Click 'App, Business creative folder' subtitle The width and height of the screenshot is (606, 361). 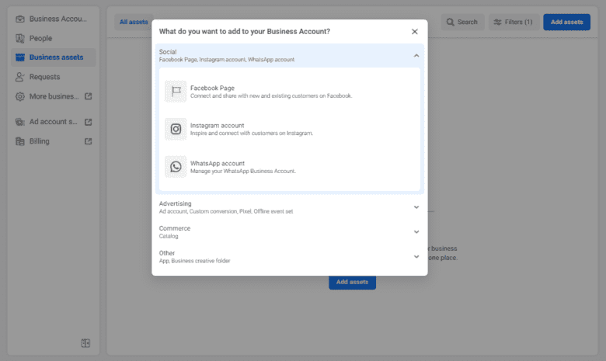(194, 261)
